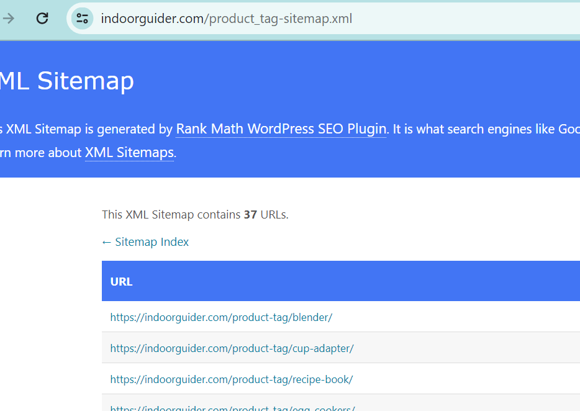Click the '37 URLs' summary text
This screenshot has height=411, width=580.
196,214
